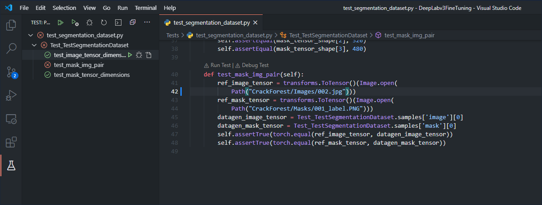Open more actions ellipsis in test panel

147,22
